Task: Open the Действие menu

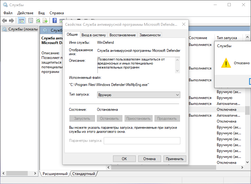Action: [25, 13]
